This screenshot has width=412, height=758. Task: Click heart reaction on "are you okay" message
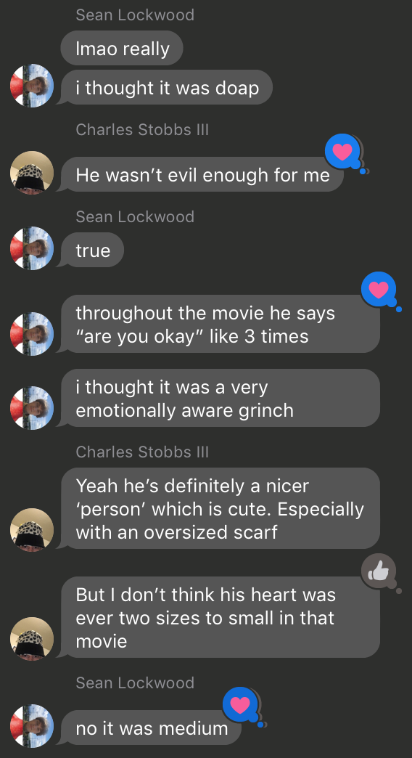tap(379, 289)
